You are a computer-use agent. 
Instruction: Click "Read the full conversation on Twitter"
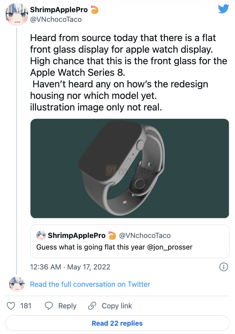click(90, 284)
